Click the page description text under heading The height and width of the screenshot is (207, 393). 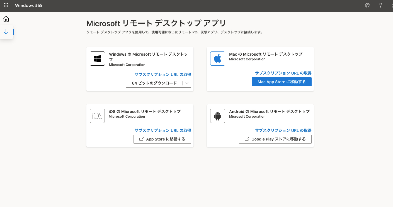[x=174, y=32]
